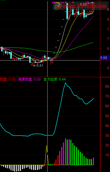Click the cyan indicator line's highest peak
The image size is (110, 172).
click(x=65, y=83)
